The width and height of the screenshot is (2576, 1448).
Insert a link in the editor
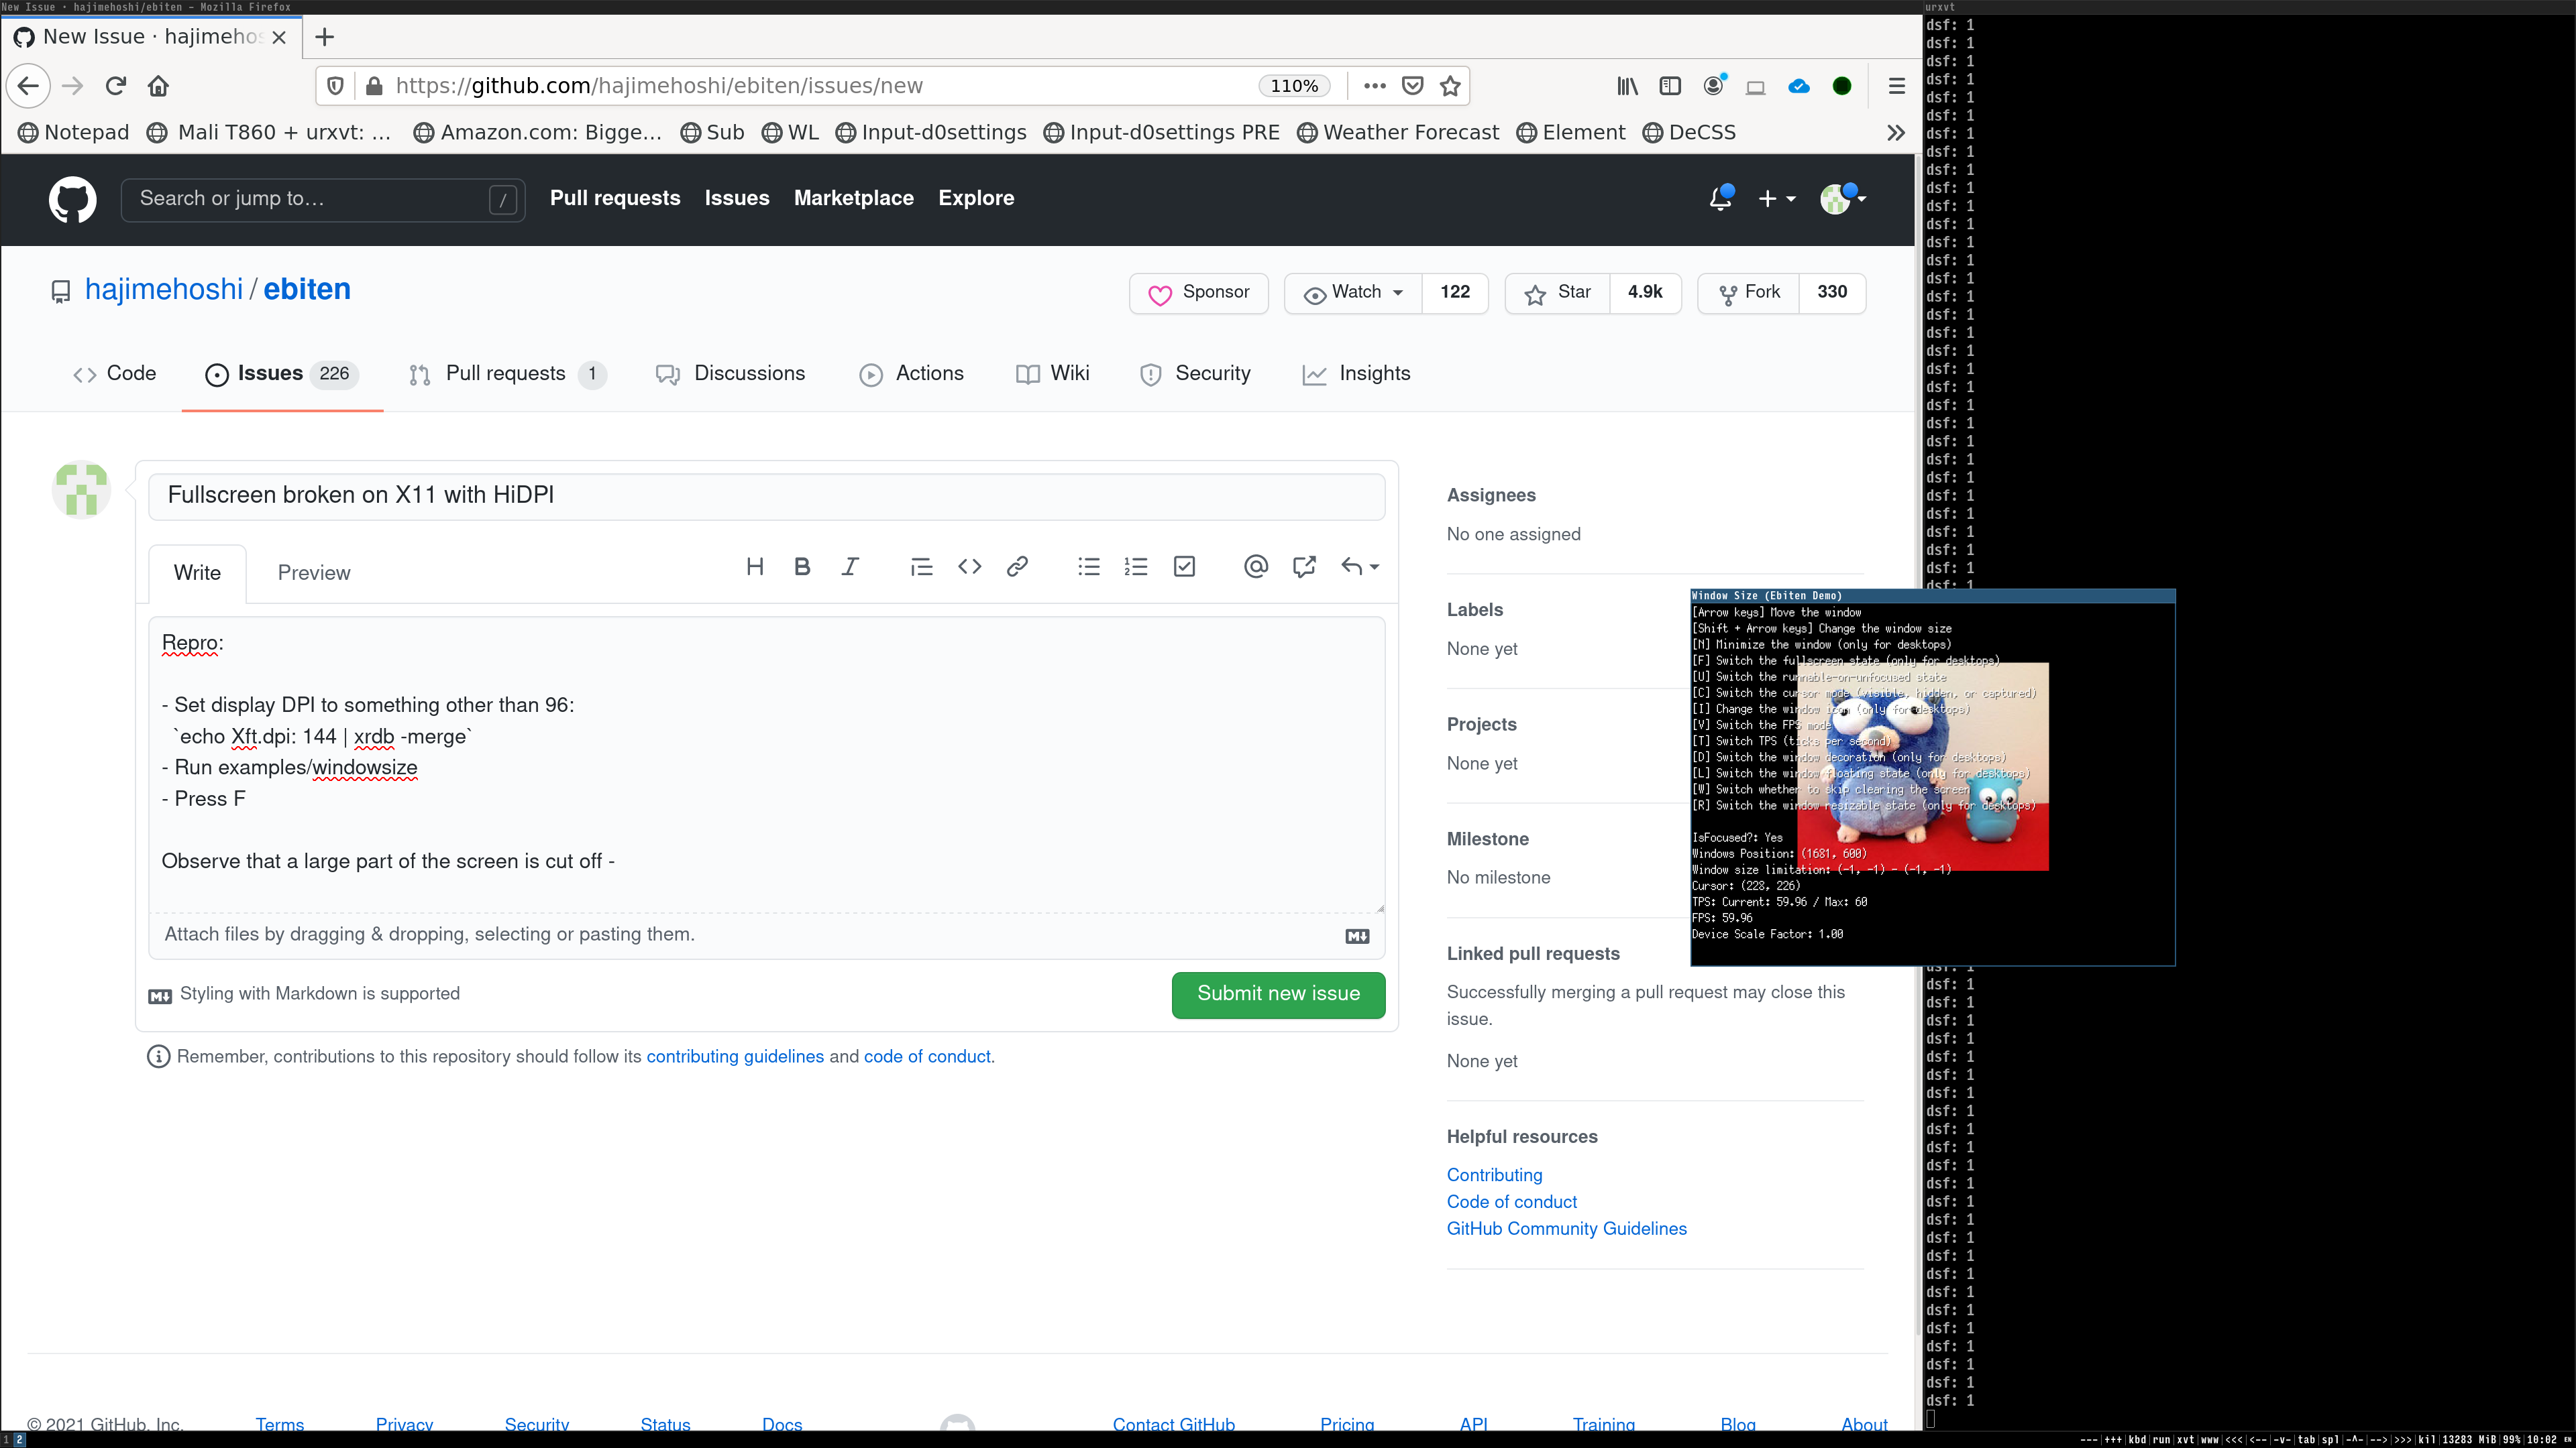[1017, 566]
